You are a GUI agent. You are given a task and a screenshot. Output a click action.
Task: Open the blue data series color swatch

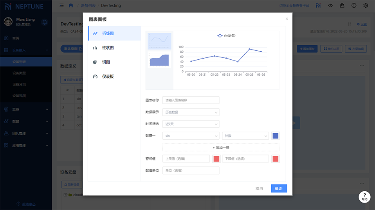tap(276, 136)
